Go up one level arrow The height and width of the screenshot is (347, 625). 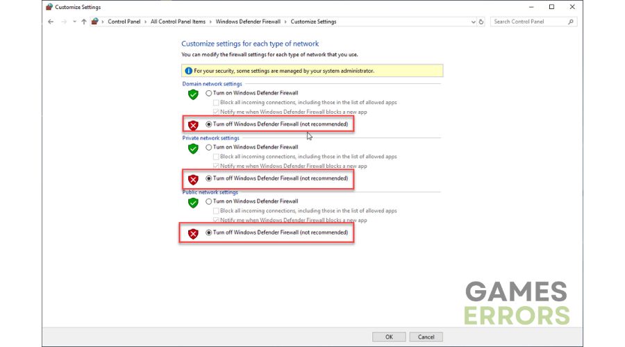84,22
